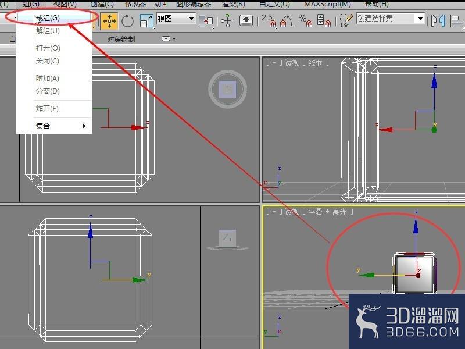Click the 透视 label in the shaded viewport

coord(292,212)
